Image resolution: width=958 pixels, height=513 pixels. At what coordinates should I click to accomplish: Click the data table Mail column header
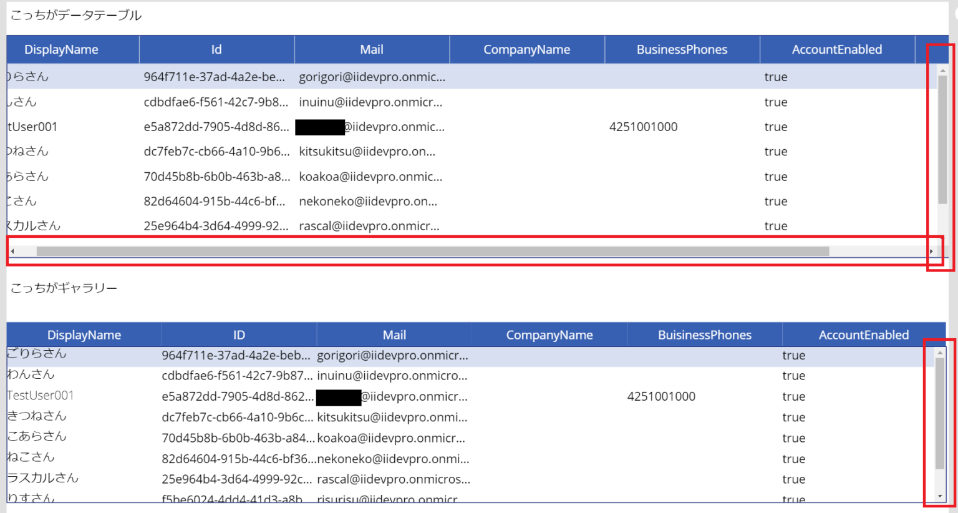click(372, 49)
